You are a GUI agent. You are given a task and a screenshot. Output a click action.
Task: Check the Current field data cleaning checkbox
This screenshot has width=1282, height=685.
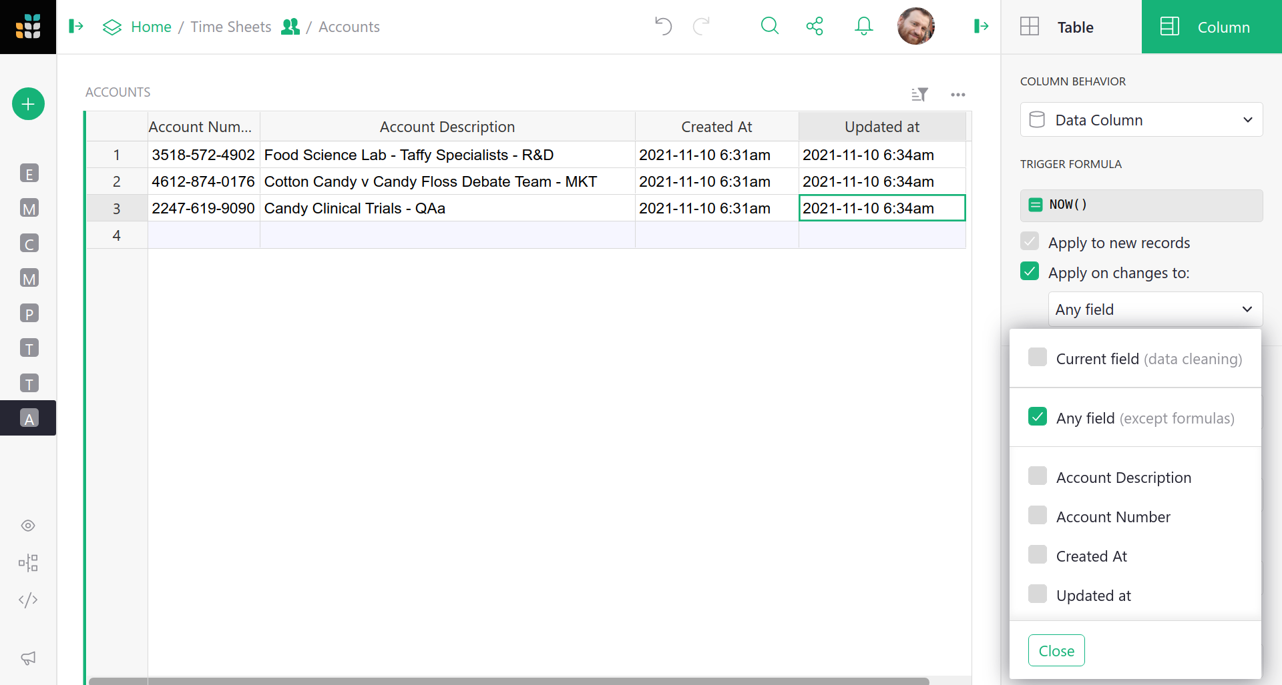pos(1038,358)
